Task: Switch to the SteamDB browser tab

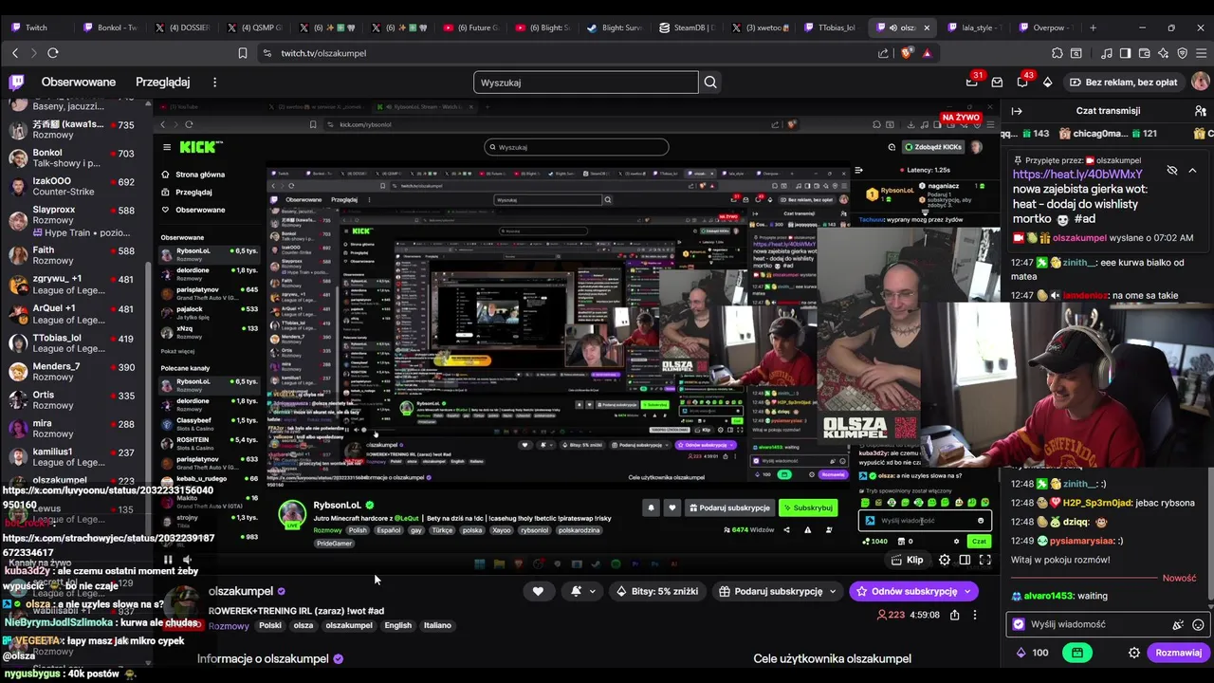Action: click(688, 28)
